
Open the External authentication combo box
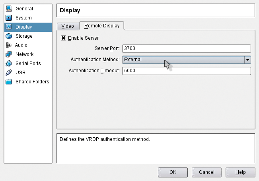tap(187, 60)
